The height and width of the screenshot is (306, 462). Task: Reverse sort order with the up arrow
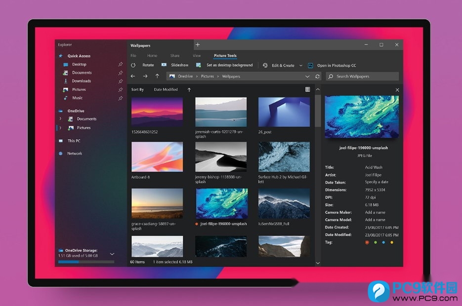pyautogui.click(x=189, y=90)
